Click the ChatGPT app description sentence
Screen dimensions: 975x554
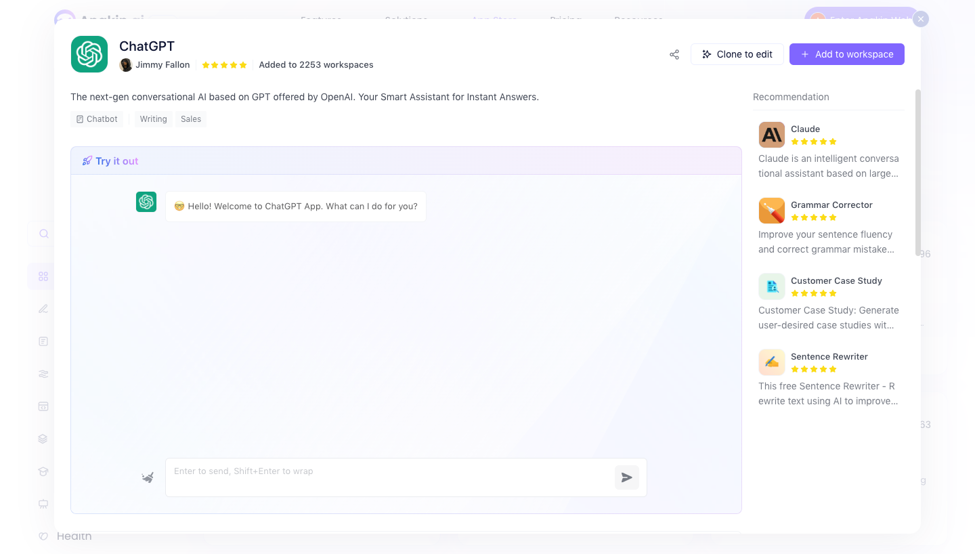pos(305,97)
